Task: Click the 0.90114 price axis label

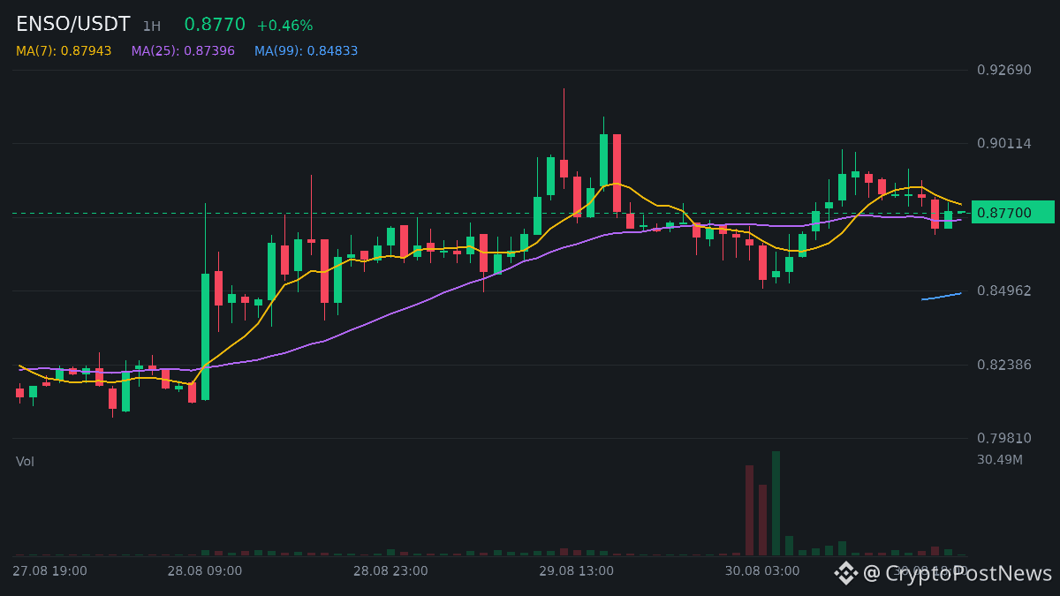Action: pos(1004,143)
